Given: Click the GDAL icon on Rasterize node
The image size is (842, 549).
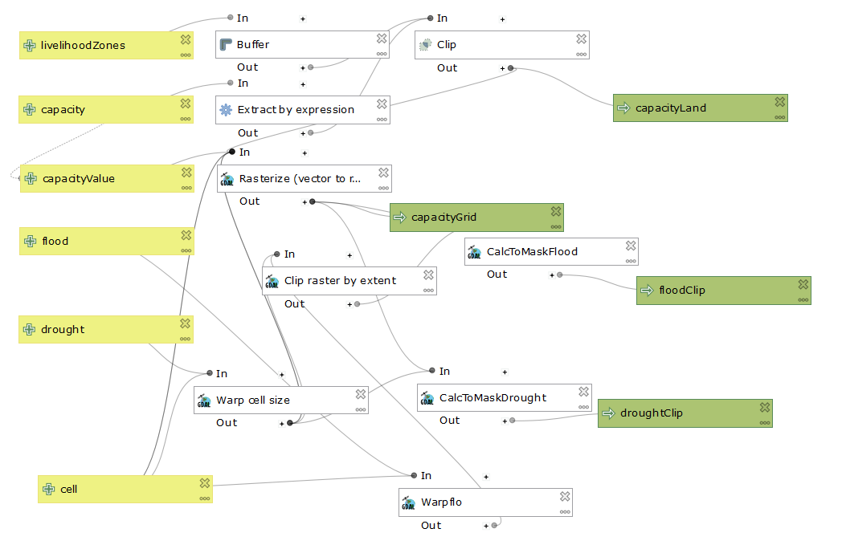Looking at the screenshot, I should pyautogui.click(x=227, y=179).
